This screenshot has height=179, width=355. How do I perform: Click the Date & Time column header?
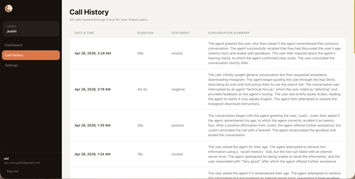[x=84, y=33]
